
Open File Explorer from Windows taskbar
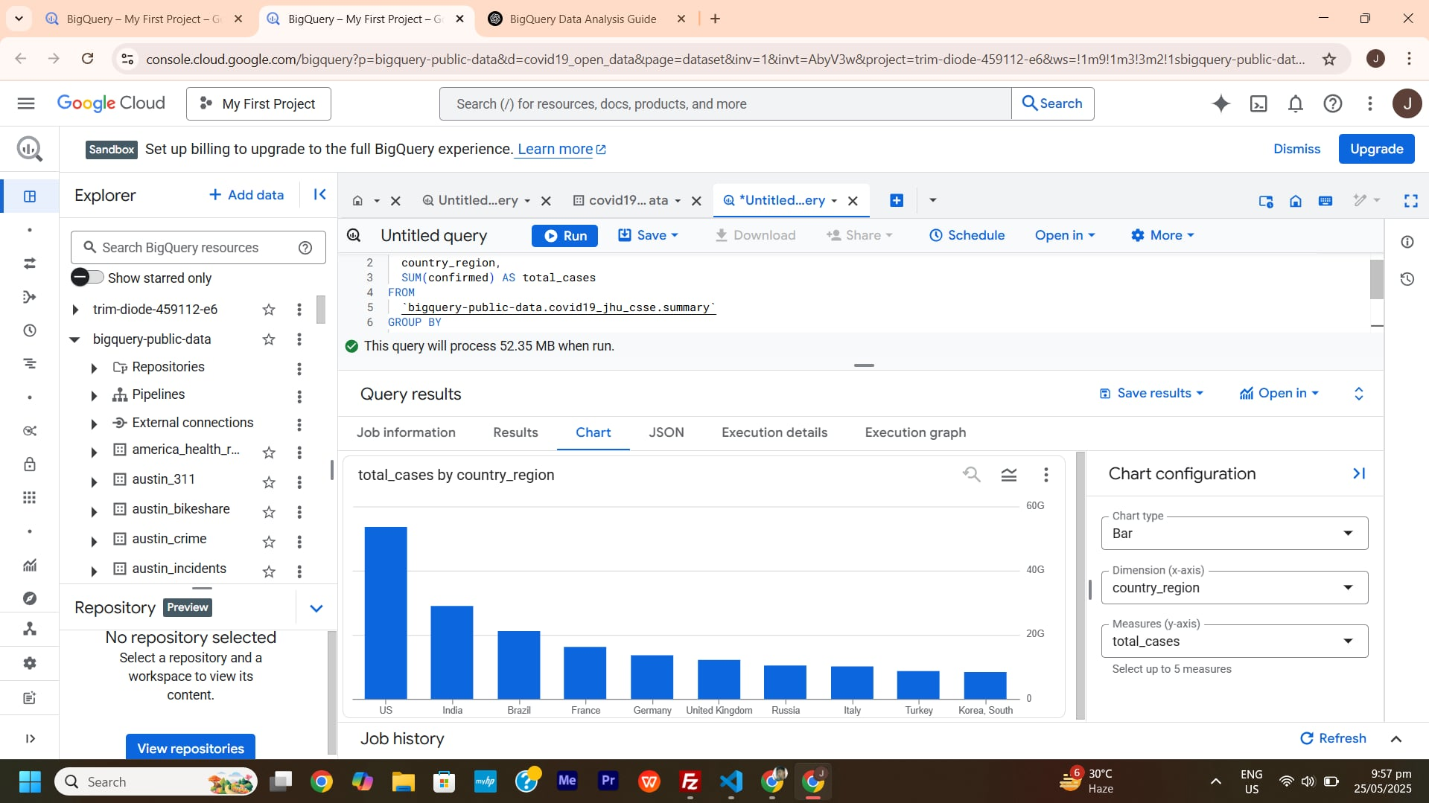[403, 782]
